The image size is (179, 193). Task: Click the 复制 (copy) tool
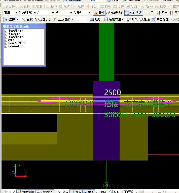tap(24, 6)
